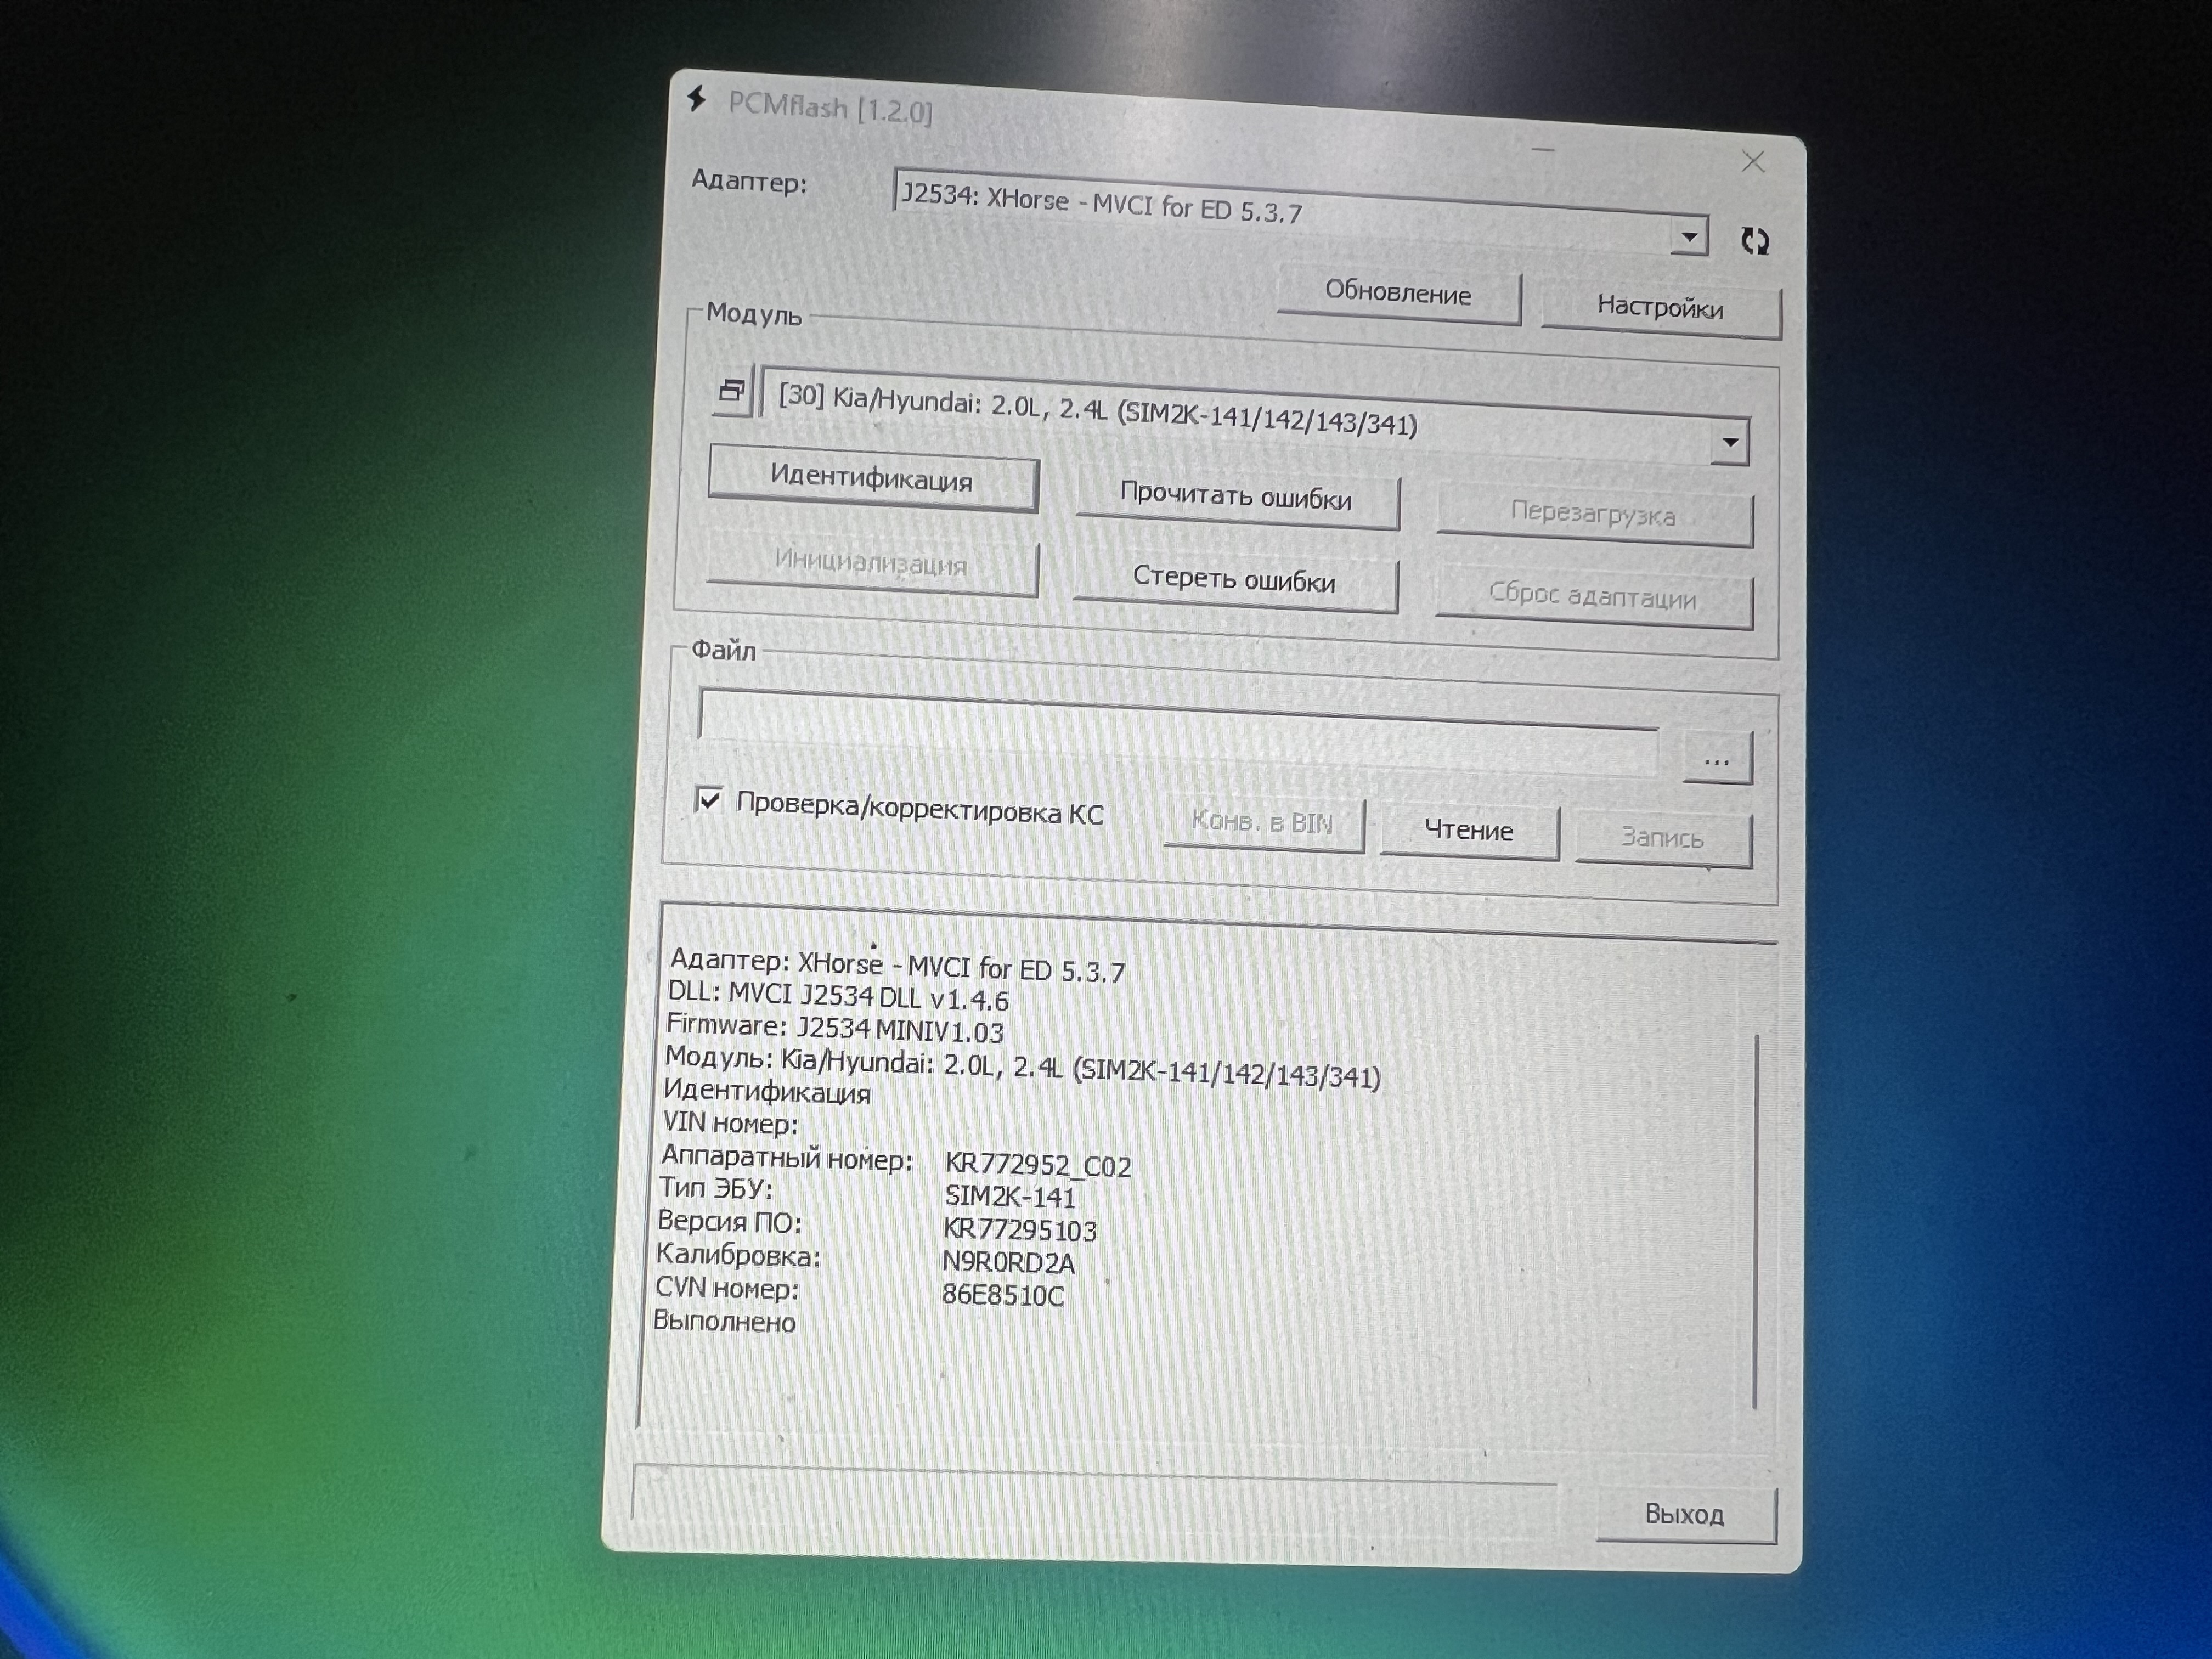Open Настройки settings button
The image size is (2212, 1659).
click(x=1660, y=308)
